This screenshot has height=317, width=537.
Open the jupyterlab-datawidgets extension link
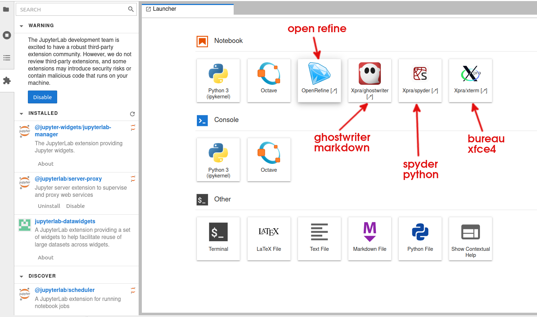(65, 221)
